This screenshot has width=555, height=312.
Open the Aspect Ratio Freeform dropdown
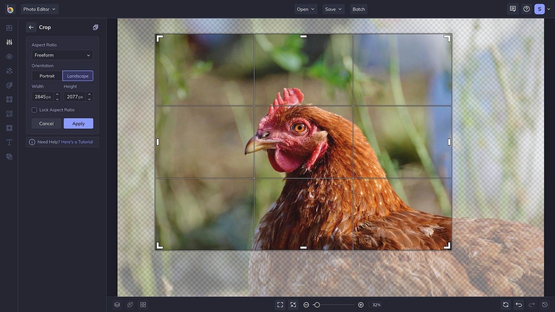(x=62, y=55)
